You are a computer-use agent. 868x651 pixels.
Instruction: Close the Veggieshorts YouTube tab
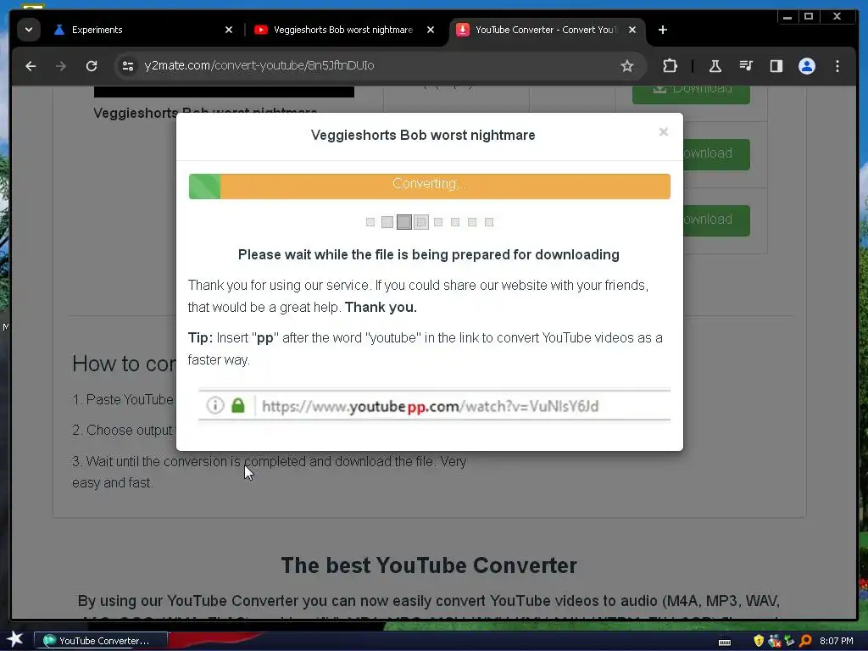[431, 30]
